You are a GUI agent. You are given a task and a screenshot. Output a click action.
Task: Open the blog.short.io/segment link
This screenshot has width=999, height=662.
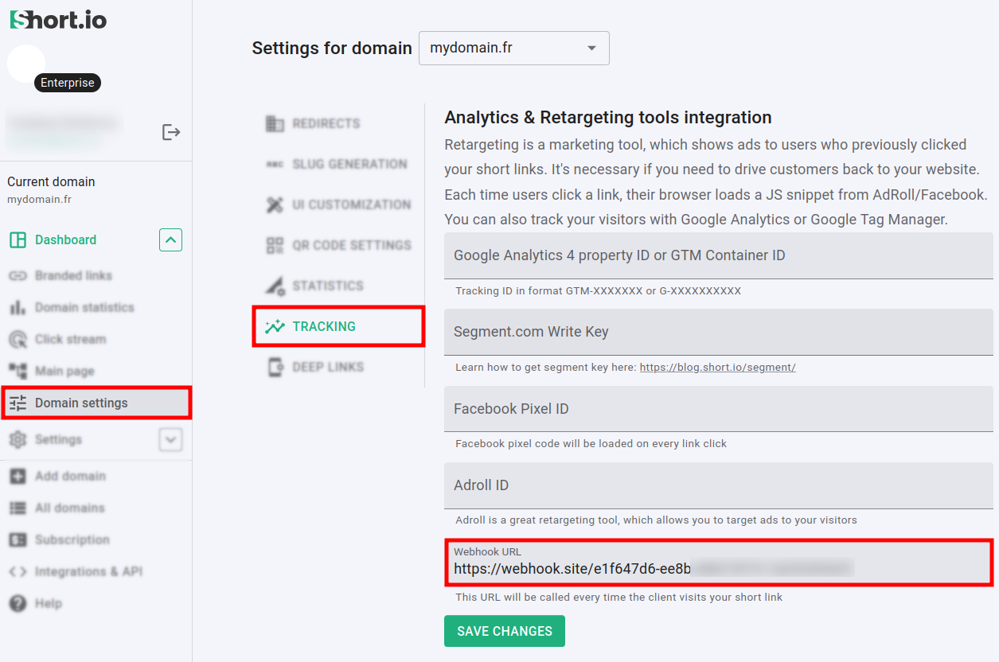pyautogui.click(x=717, y=368)
